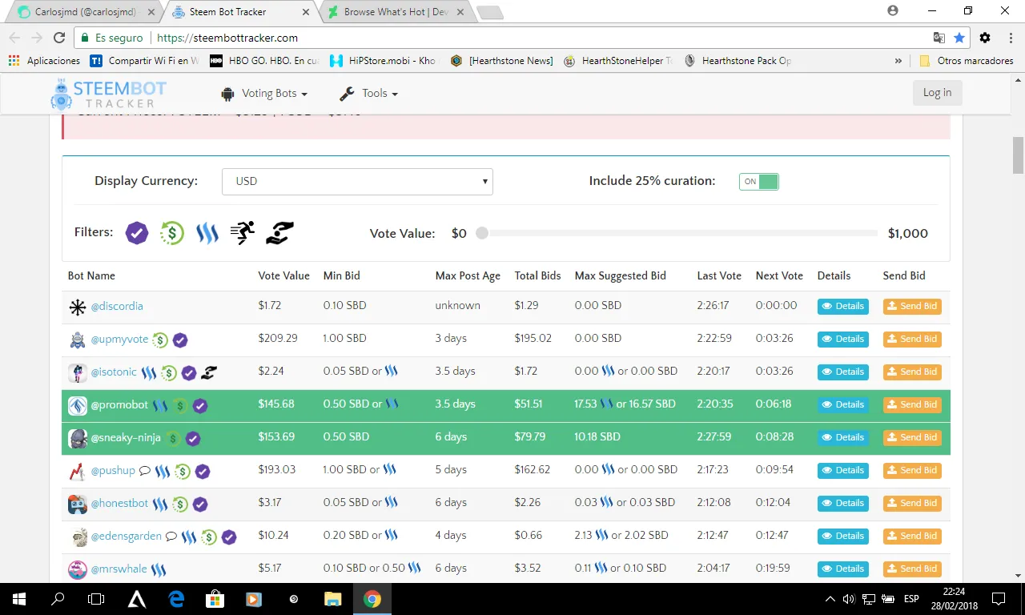Click the @upmyvote avatar icon
Image resolution: width=1025 pixels, height=615 pixels.
point(78,340)
